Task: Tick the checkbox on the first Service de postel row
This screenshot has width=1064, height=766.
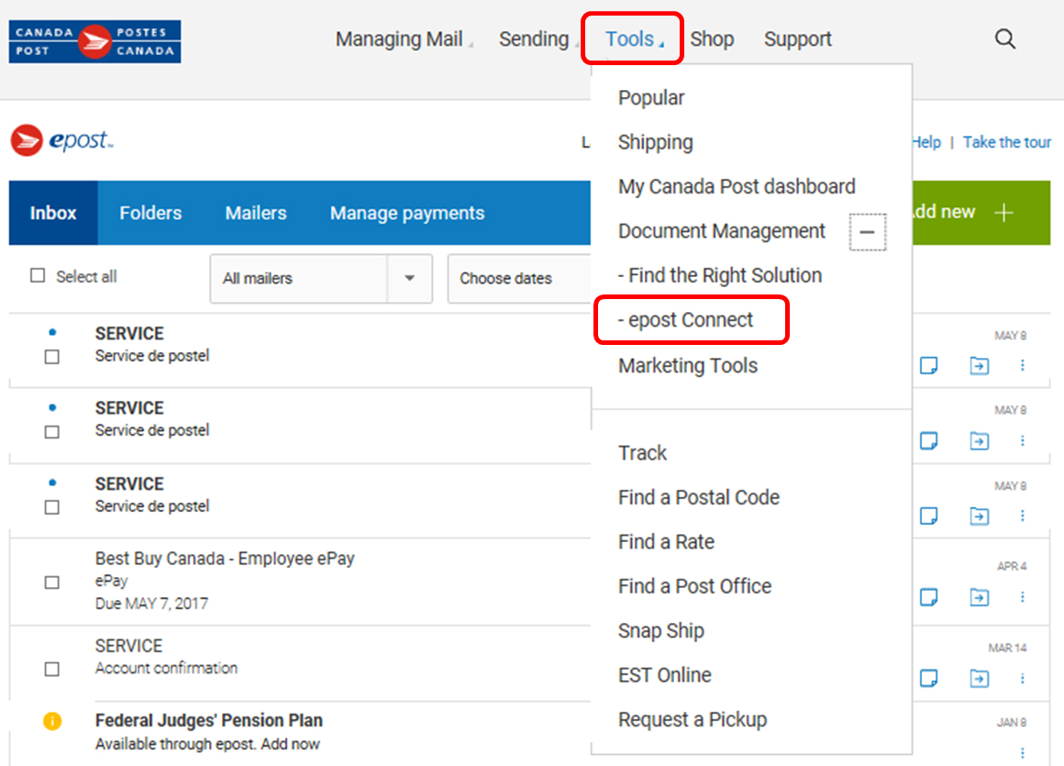Action: (51, 354)
